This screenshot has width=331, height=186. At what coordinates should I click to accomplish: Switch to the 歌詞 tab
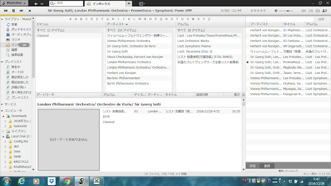[267, 166]
